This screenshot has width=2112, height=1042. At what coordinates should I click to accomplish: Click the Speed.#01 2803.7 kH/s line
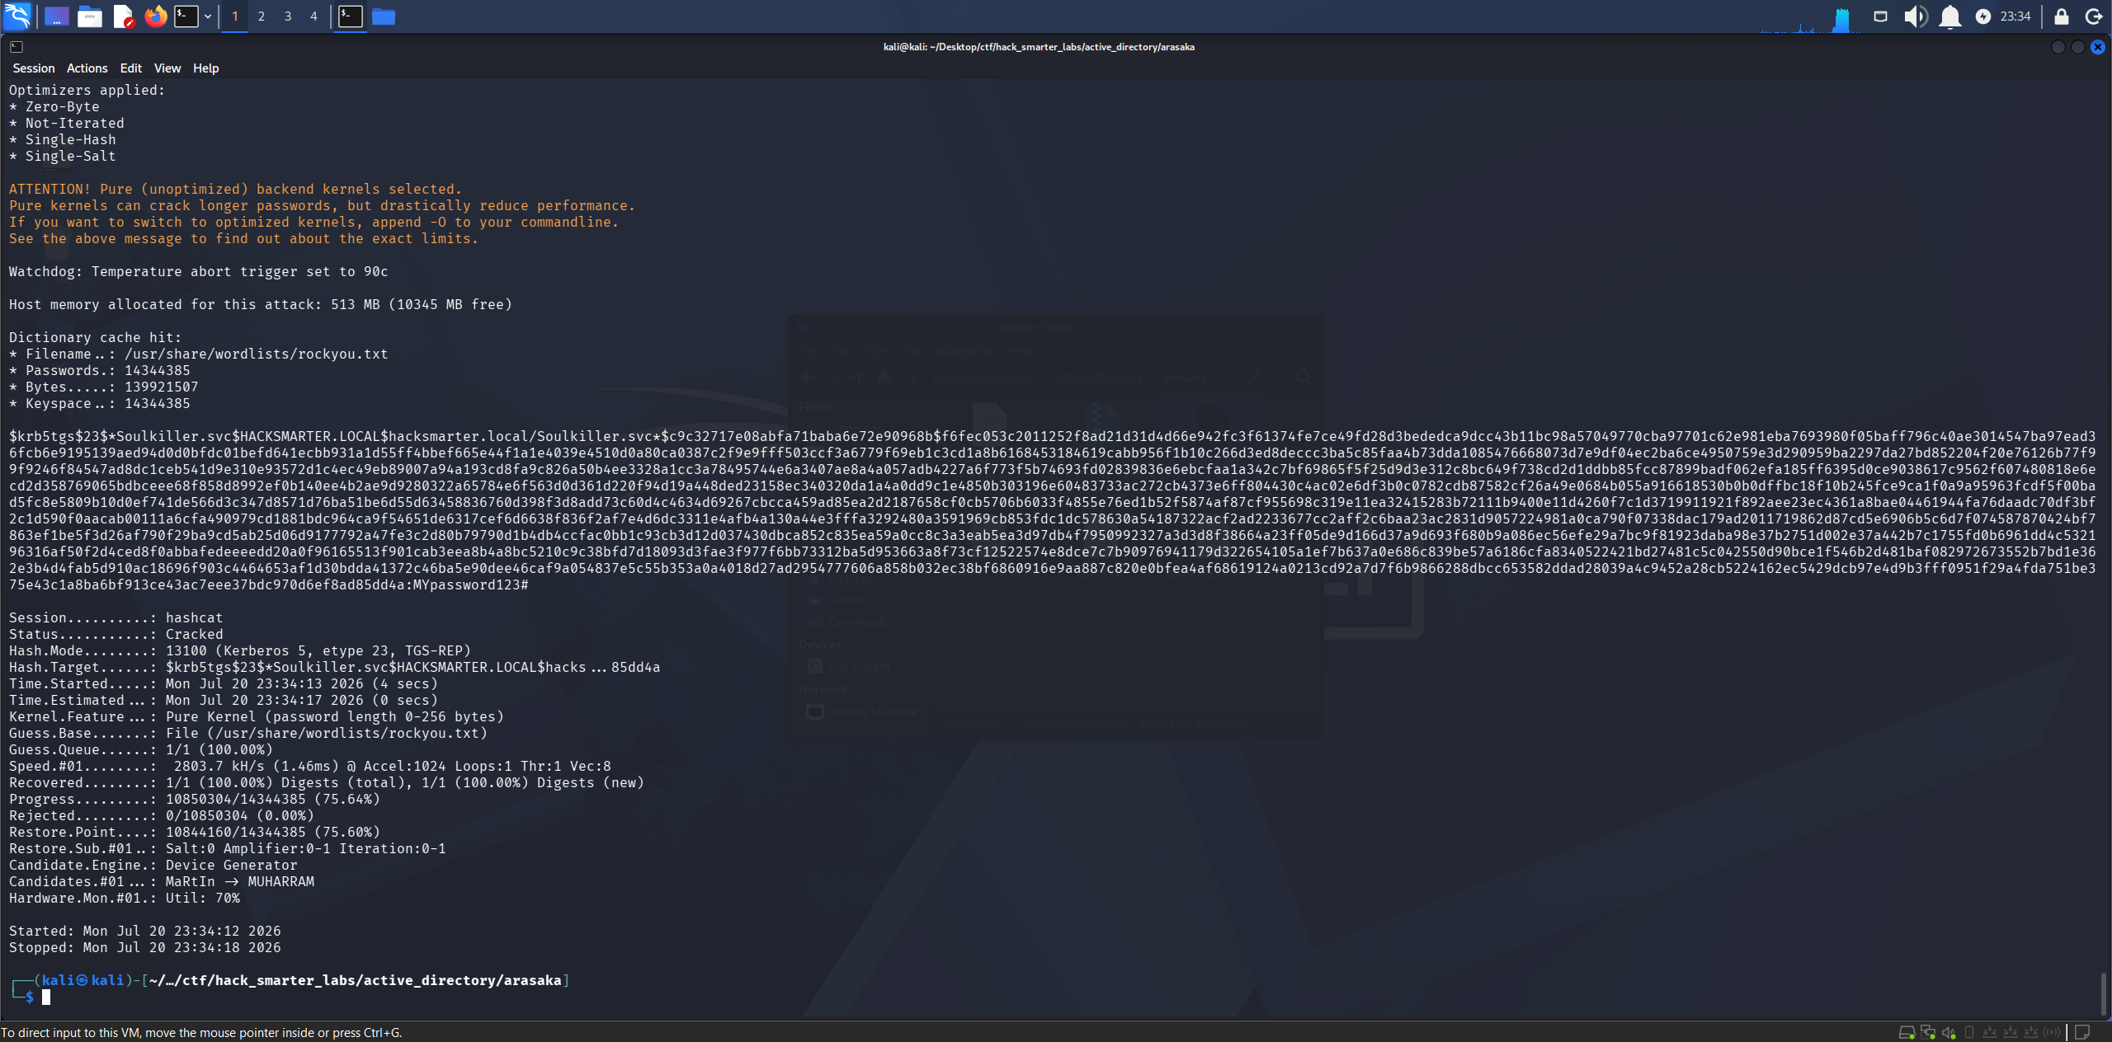(x=310, y=766)
